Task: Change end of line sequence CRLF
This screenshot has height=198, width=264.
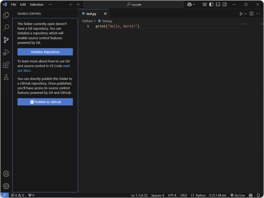Action: coord(184,195)
